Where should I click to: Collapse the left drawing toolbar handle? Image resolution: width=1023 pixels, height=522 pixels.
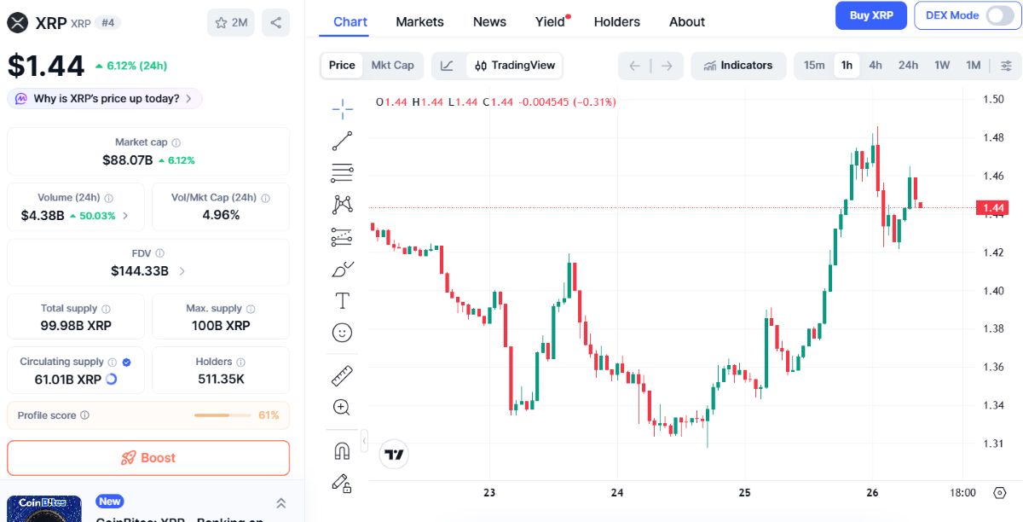364,440
